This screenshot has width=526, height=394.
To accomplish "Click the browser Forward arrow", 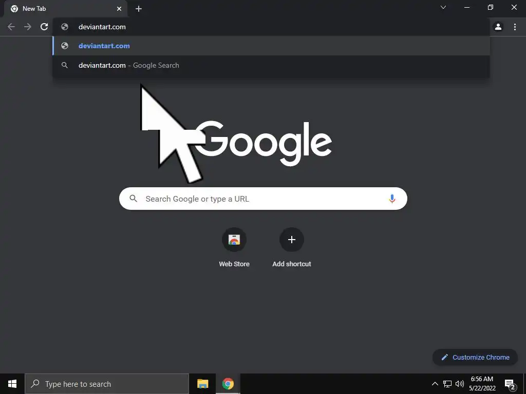I will (x=28, y=27).
